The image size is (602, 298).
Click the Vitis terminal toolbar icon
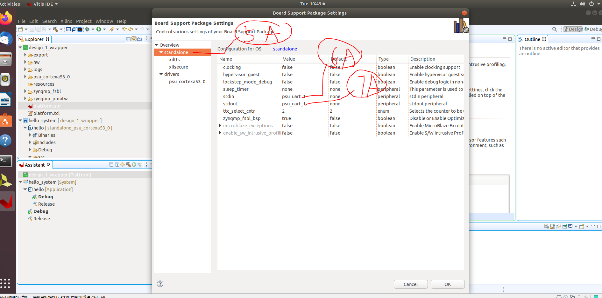point(80,29)
